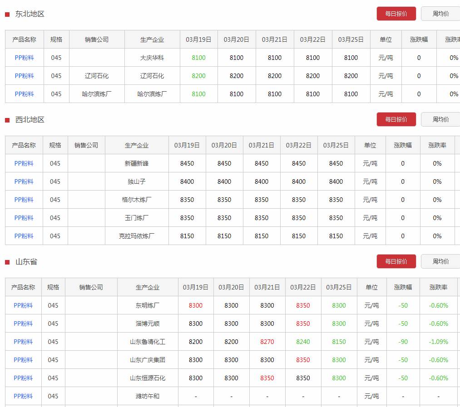Click 03月19日 header in 西北地区 table
This screenshot has width=460, height=407.
pyautogui.click(x=187, y=145)
